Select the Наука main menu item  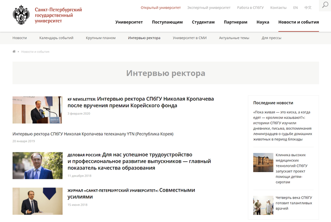(263, 22)
